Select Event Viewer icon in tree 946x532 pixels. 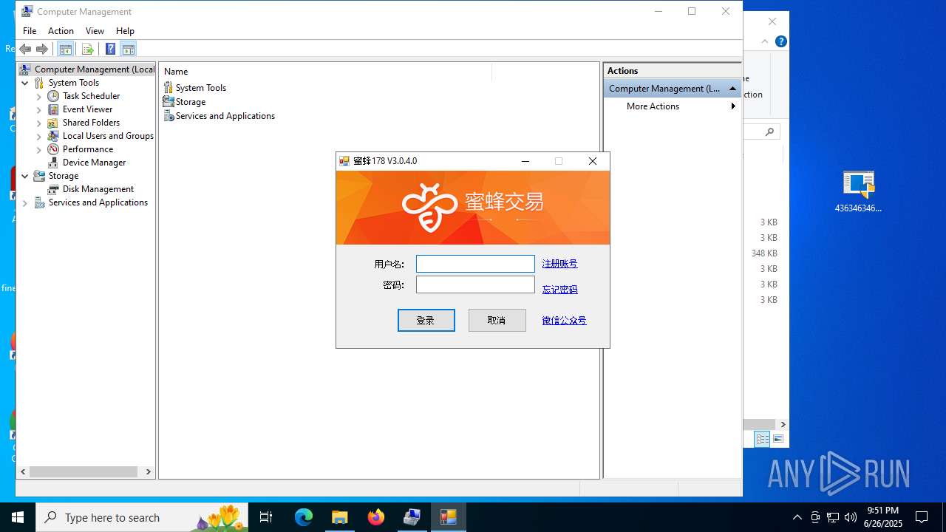[53, 109]
